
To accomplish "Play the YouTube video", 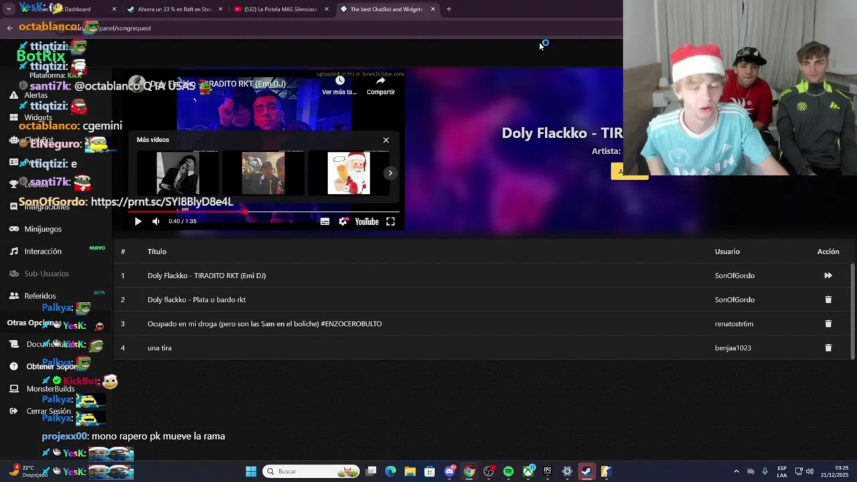I will click(x=138, y=222).
